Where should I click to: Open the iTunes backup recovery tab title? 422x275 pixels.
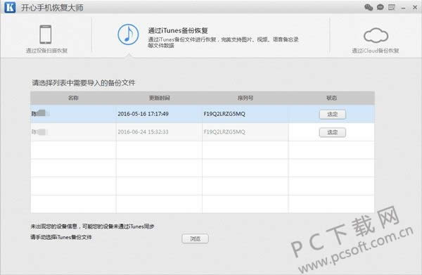tap(178, 30)
